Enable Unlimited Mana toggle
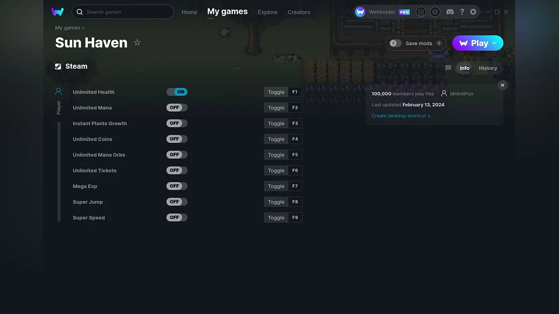 177,107
